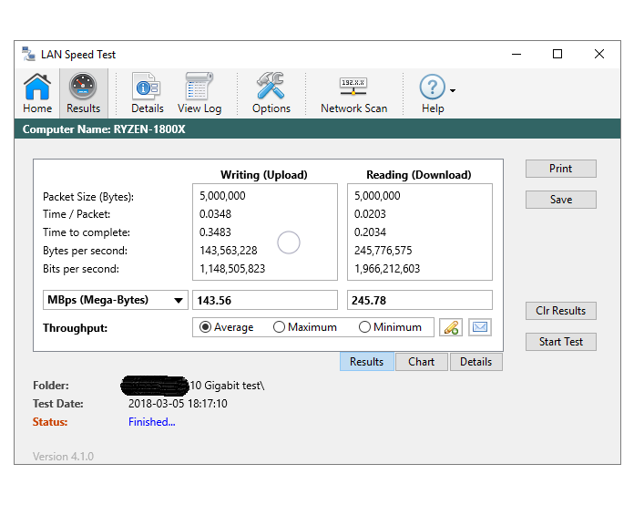Click the Help question mark icon
This screenshot has width=634, height=505.
pos(433,87)
